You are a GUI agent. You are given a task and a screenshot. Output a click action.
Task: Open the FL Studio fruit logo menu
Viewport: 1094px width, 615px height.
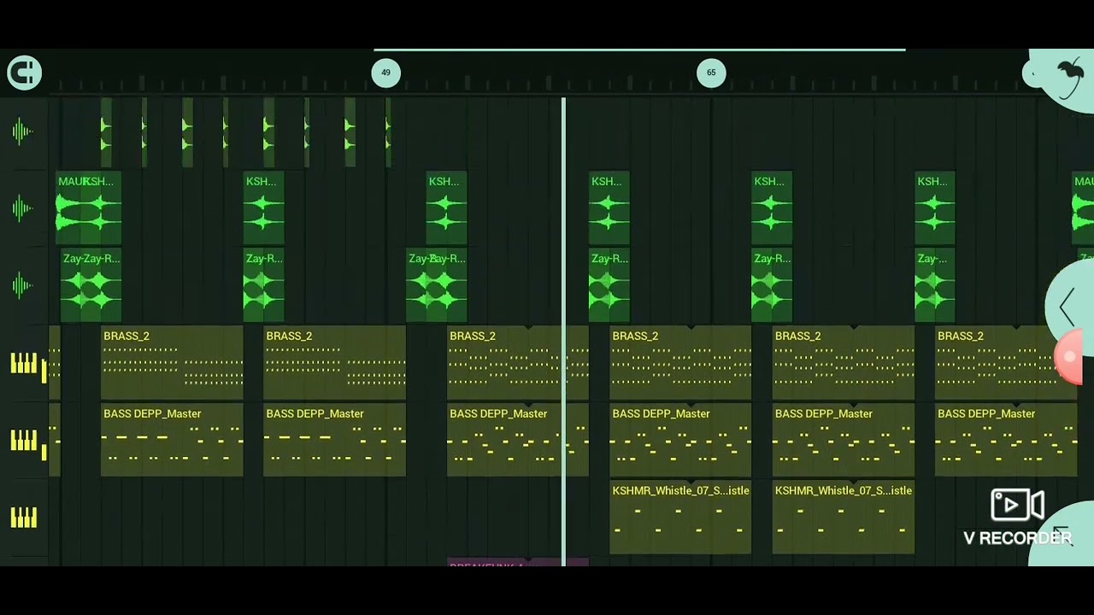tap(1069, 77)
